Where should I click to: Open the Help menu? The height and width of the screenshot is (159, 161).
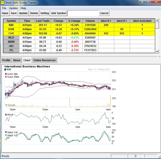click(x=23, y=8)
